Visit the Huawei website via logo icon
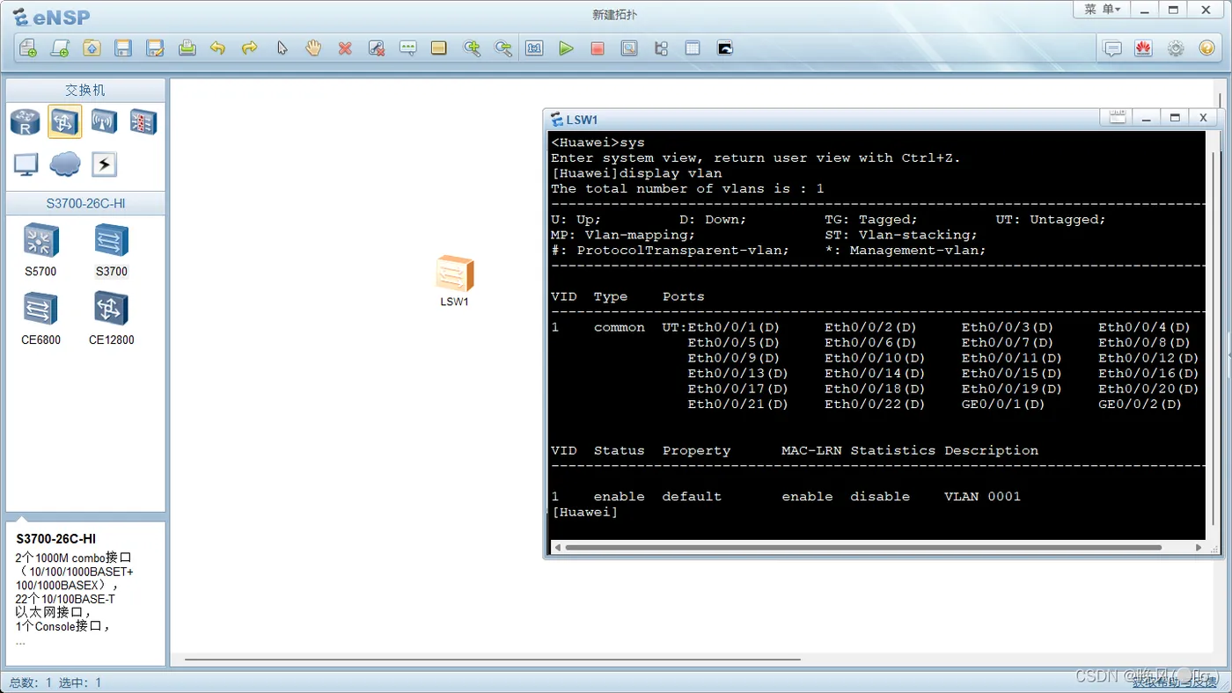Screen dimensions: 1232x693 (1144, 48)
